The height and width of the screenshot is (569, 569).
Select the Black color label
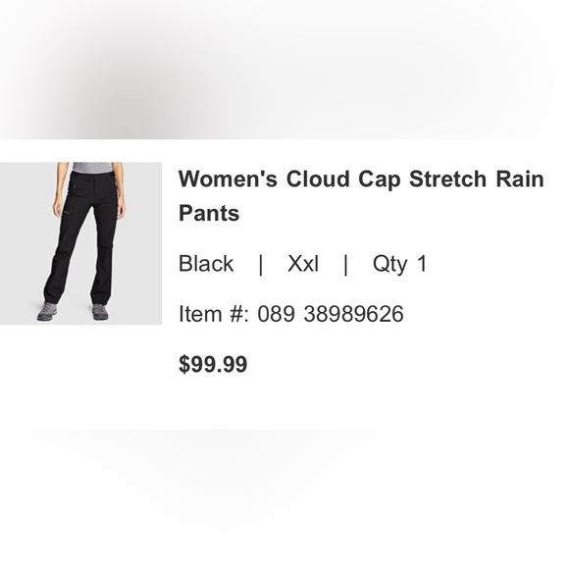coord(206,264)
